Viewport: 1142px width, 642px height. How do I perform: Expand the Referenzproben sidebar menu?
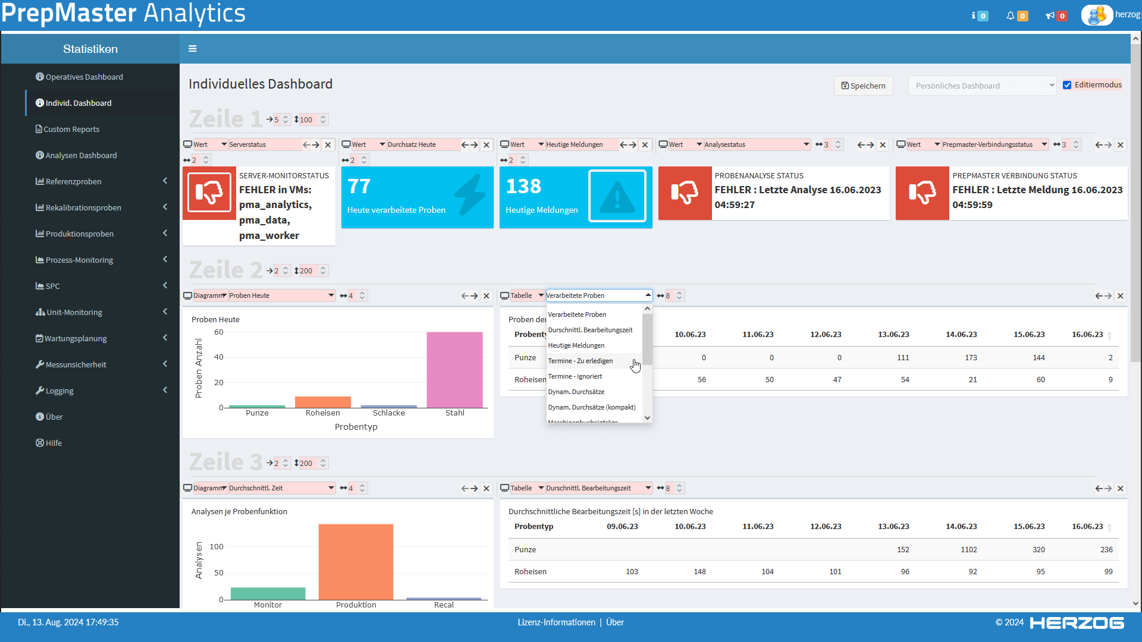point(101,181)
